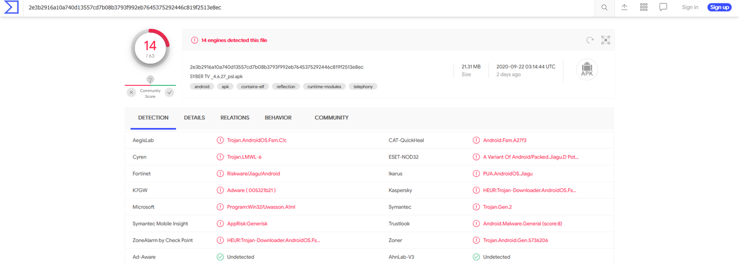Screen dimensions: 739x265
Task: Click the 14/63 detection score gauge
Action: point(150,48)
